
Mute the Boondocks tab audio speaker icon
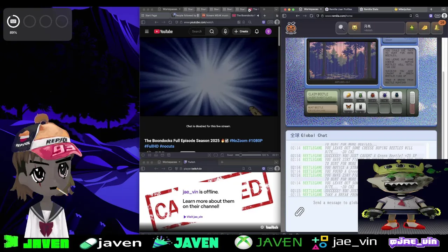pos(258,15)
